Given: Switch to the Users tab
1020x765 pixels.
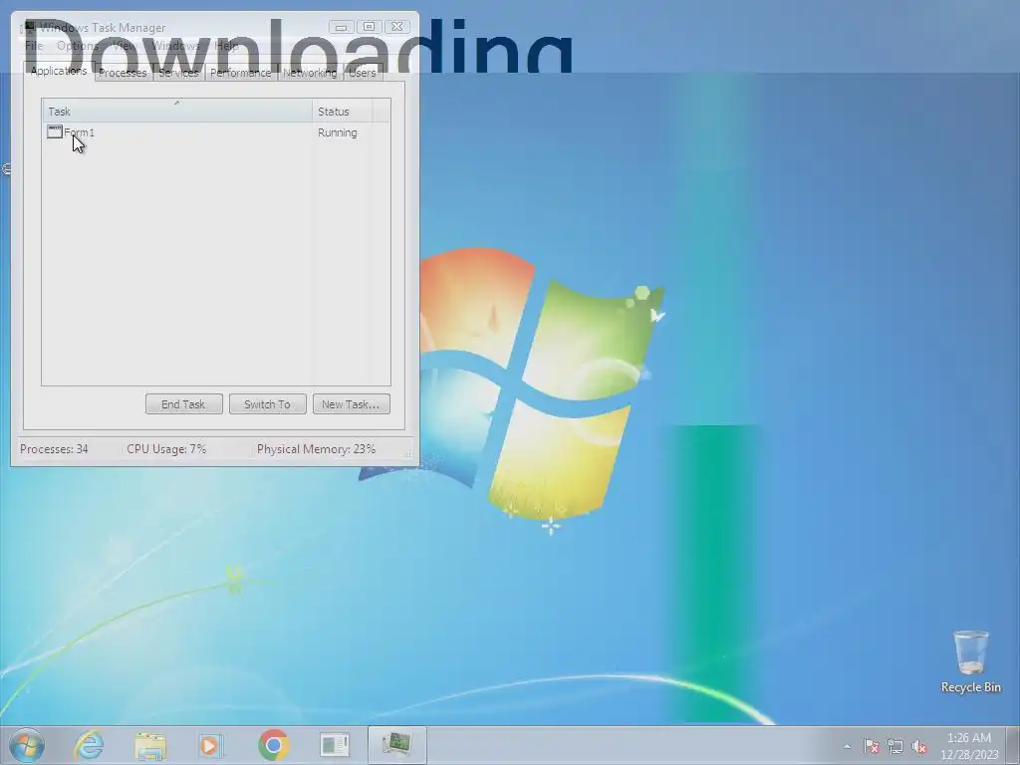Looking at the screenshot, I should point(363,73).
